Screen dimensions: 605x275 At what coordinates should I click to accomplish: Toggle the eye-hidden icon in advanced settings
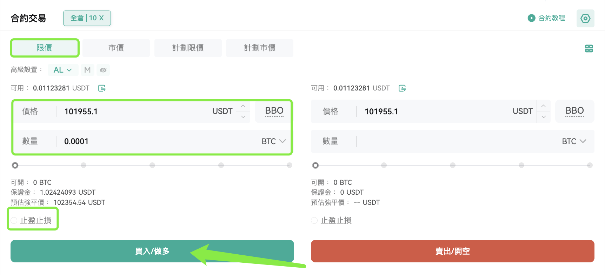[103, 70]
